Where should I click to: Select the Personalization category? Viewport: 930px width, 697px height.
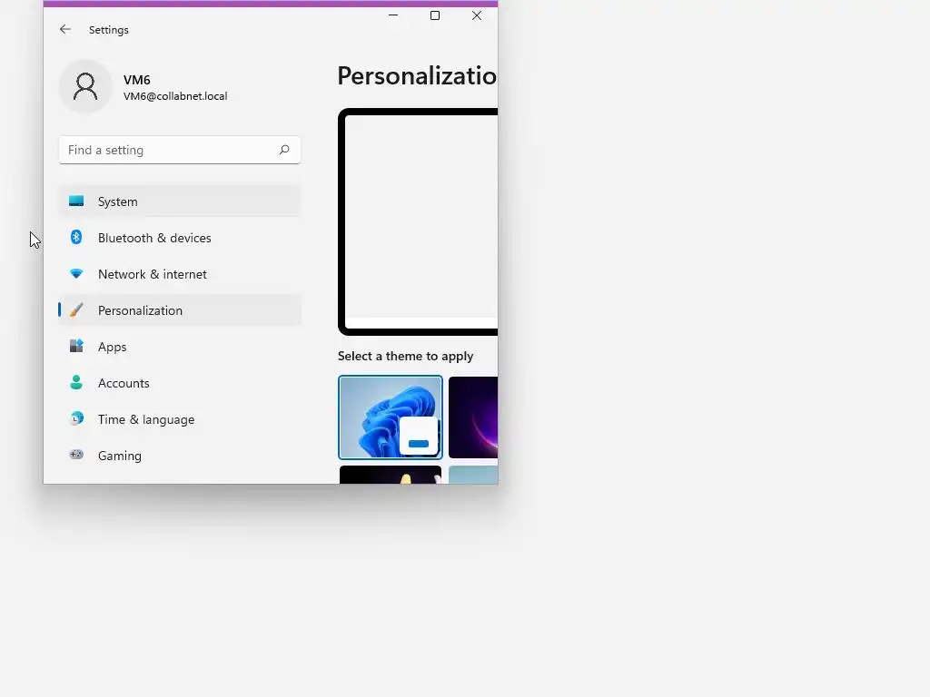tap(180, 310)
